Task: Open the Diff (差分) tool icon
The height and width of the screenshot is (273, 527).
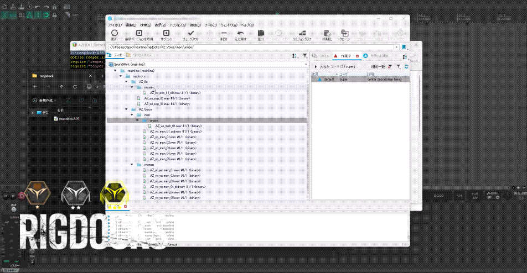Action: (261, 34)
